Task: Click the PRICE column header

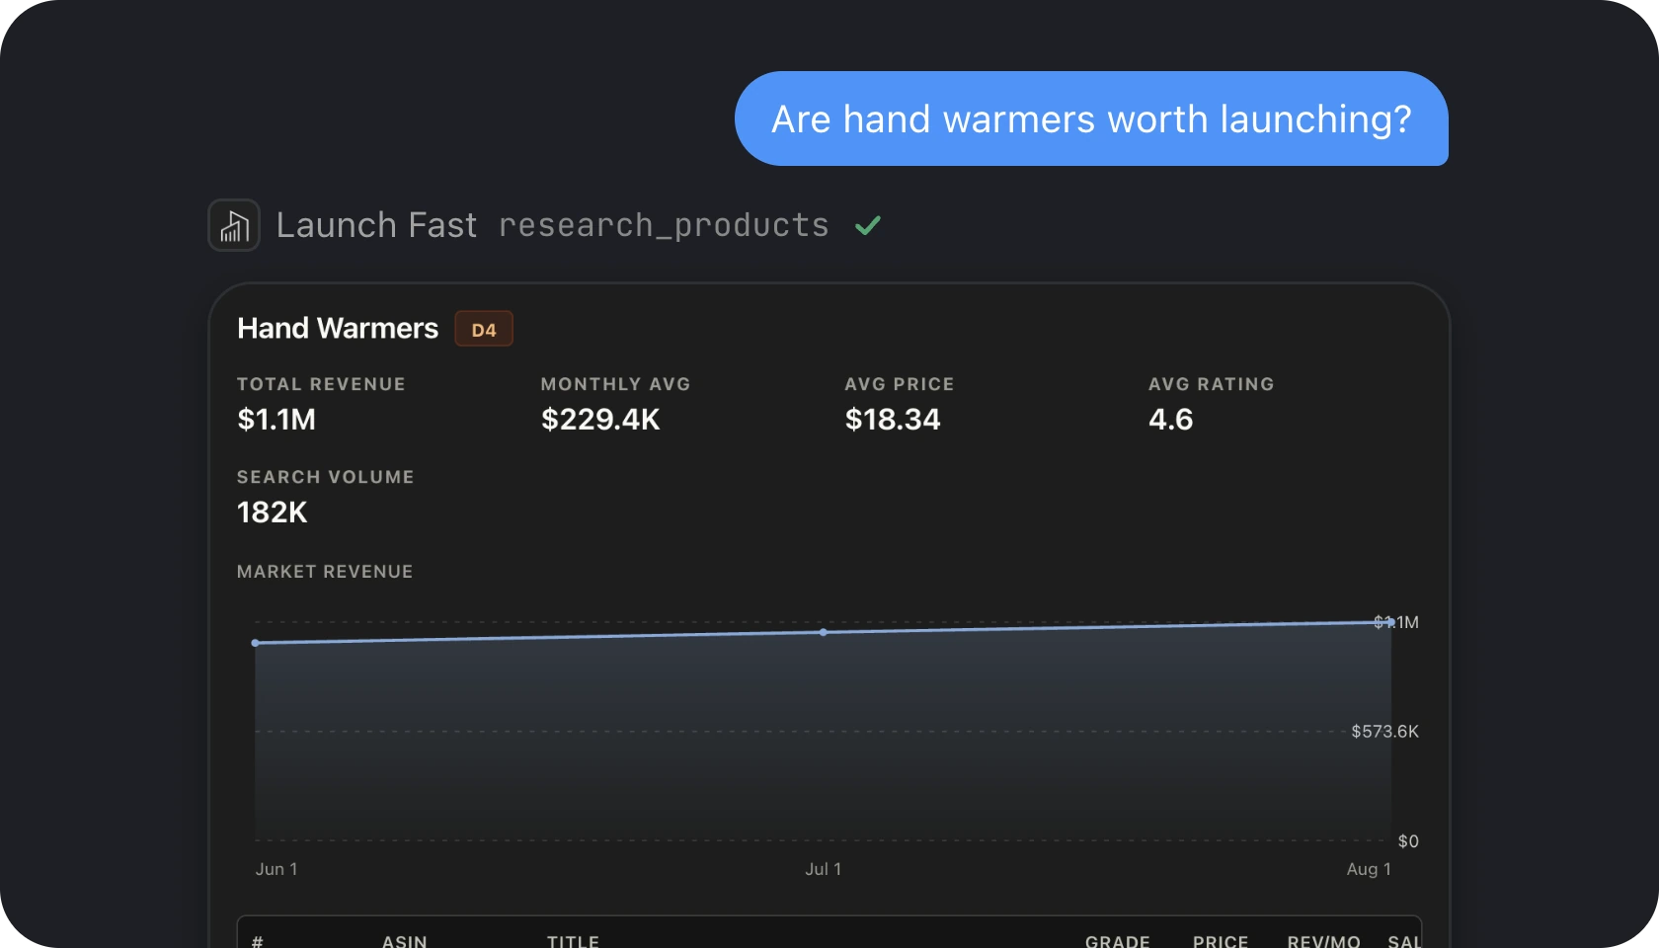Action: [1221, 941]
